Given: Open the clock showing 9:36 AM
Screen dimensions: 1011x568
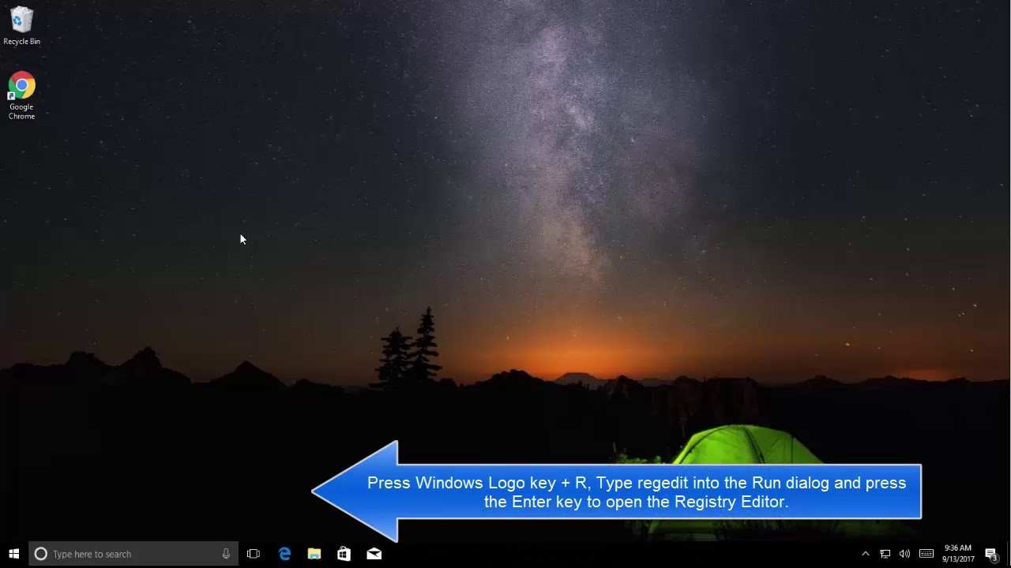Looking at the screenshot, I should 957,554.
